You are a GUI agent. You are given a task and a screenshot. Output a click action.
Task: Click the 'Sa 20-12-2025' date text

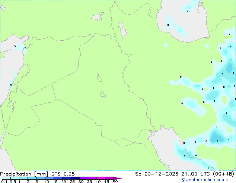click(157, 174)
